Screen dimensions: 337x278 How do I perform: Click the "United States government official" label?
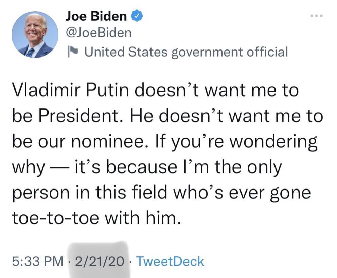point(186,52)
